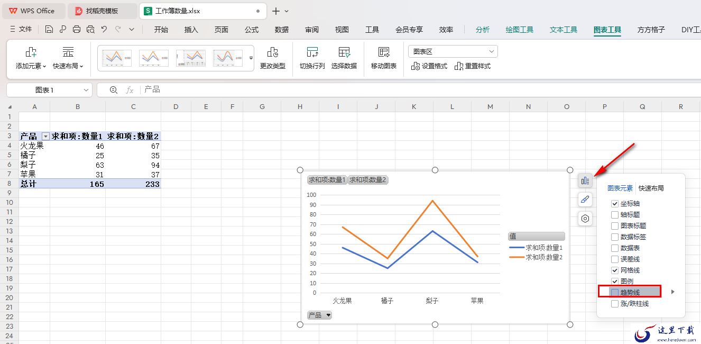This screenshot has width=701, height=344.
Task: Click the orange line legend entry 求和项:数量2
Action: [x=536, y=257]
